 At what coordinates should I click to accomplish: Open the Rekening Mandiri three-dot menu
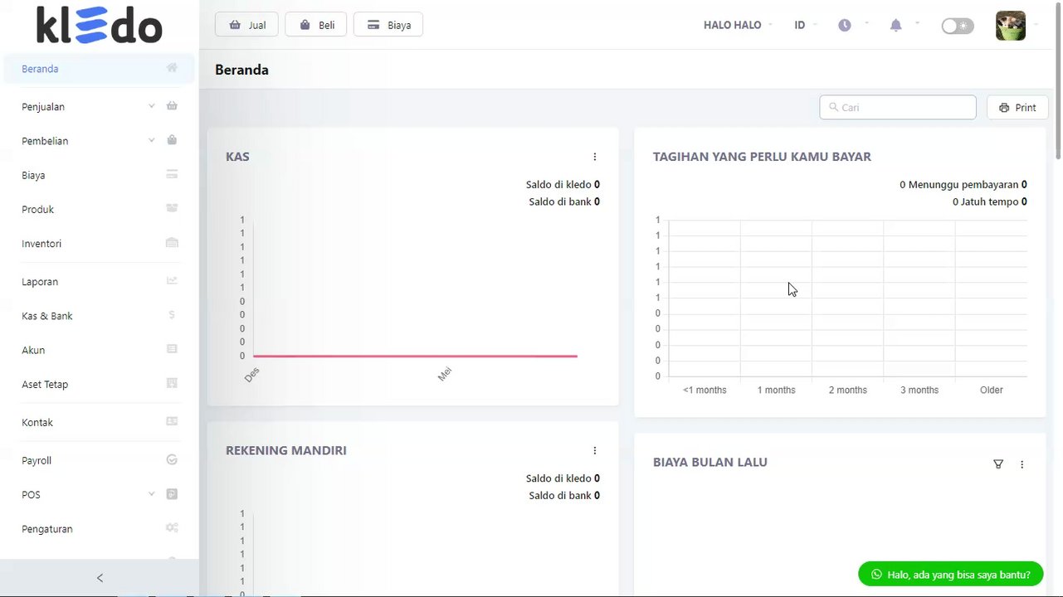tap(595, 450)
